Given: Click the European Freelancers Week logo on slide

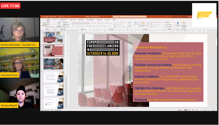Looking at the screenshot, I should point(103,48).
